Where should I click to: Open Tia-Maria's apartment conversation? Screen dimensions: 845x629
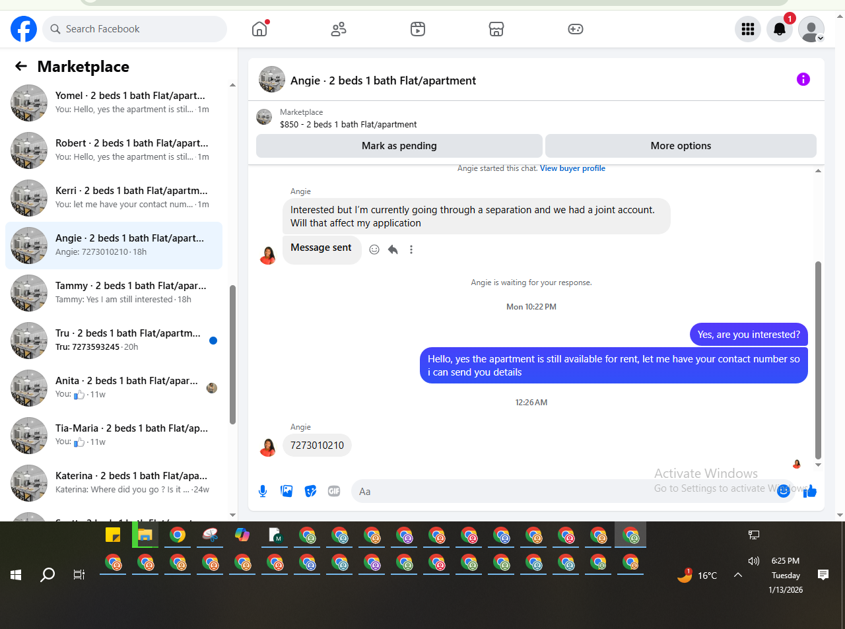click(x=114, y=436)
